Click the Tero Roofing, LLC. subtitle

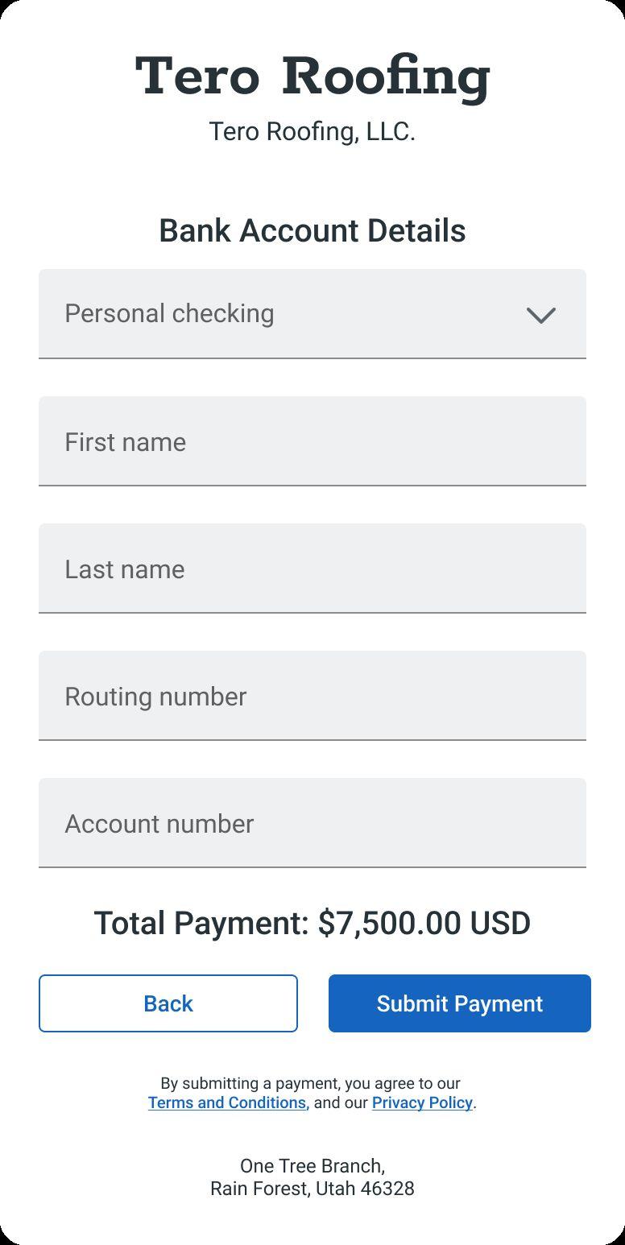312,131
